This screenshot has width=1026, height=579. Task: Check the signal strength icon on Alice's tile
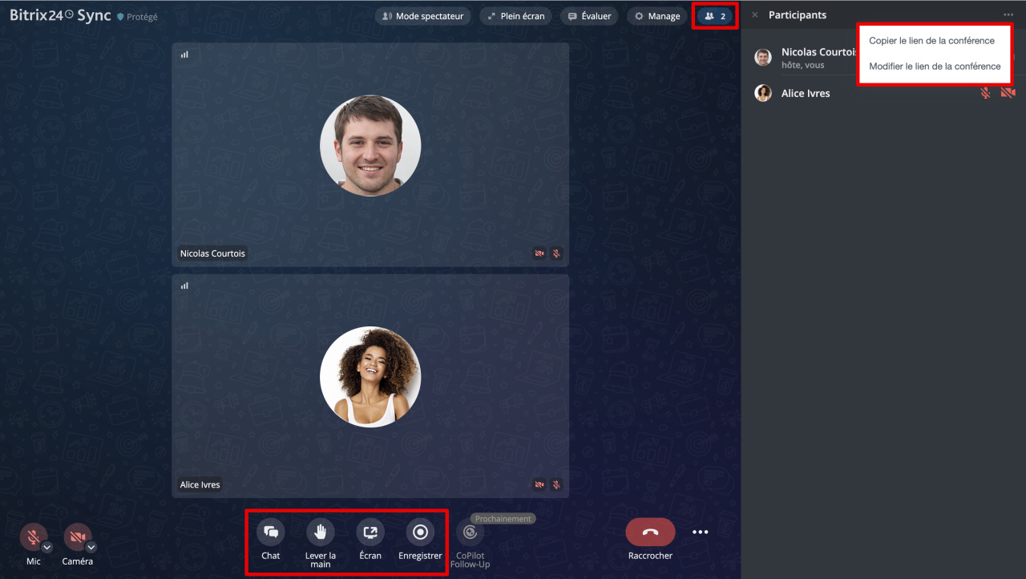(x=184, y=285)
